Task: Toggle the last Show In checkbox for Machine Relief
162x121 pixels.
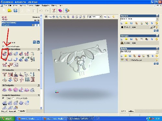Action: coord(39,25)
